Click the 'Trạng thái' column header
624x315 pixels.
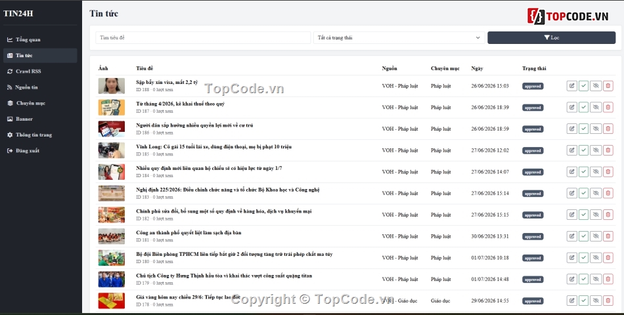point(534,68)
